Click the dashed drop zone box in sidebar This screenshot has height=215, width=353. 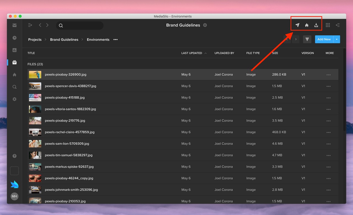click(14, 171)
